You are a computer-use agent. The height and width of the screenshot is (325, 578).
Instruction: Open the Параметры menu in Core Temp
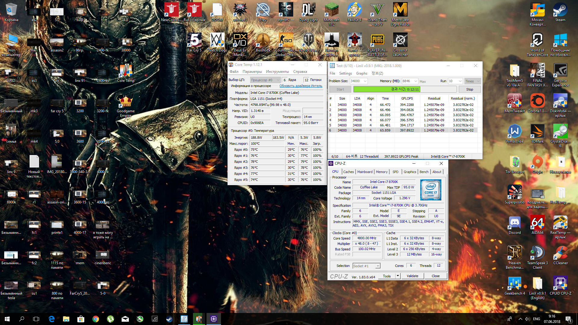(252, 72)
